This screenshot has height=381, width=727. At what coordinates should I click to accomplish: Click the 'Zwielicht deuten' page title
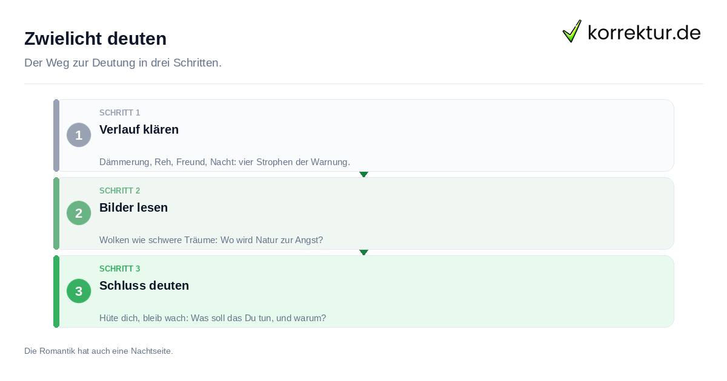(95, 39)
